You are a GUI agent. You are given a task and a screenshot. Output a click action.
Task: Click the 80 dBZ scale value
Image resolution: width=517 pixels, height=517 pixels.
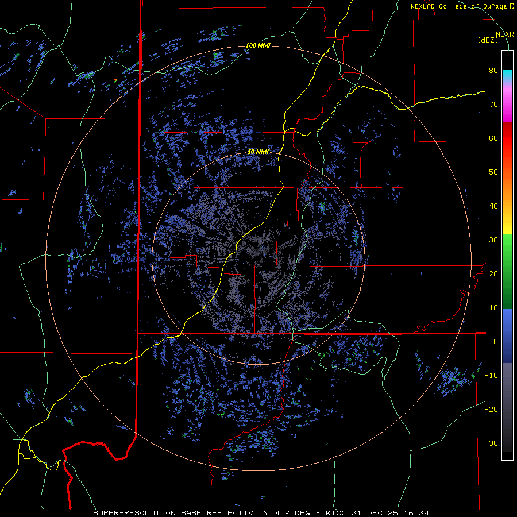click(493, 71)
